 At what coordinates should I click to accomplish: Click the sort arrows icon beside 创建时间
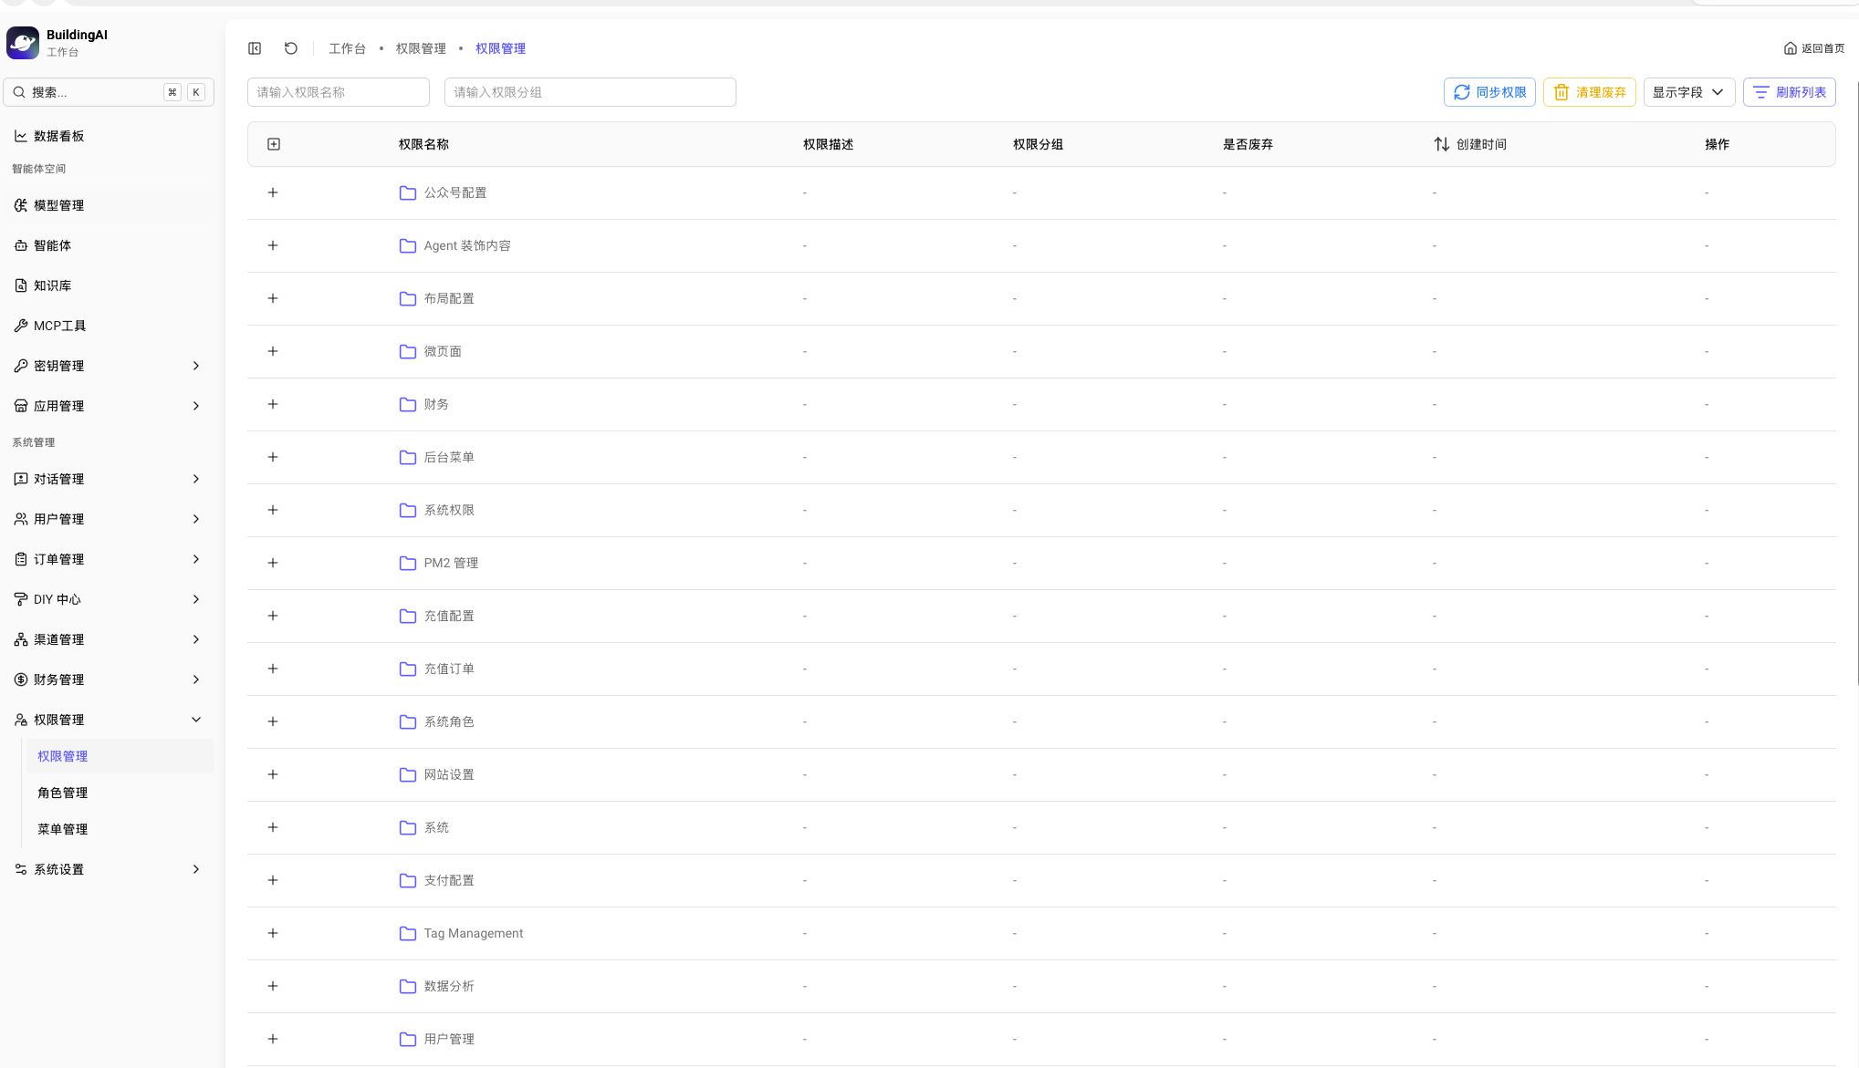(1441, 144)
